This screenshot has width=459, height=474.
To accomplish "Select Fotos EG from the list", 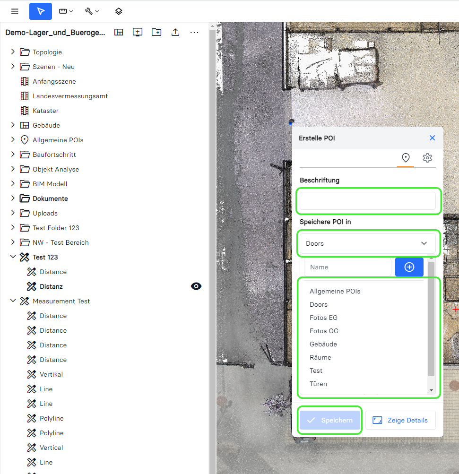I will tap(323, 318).
